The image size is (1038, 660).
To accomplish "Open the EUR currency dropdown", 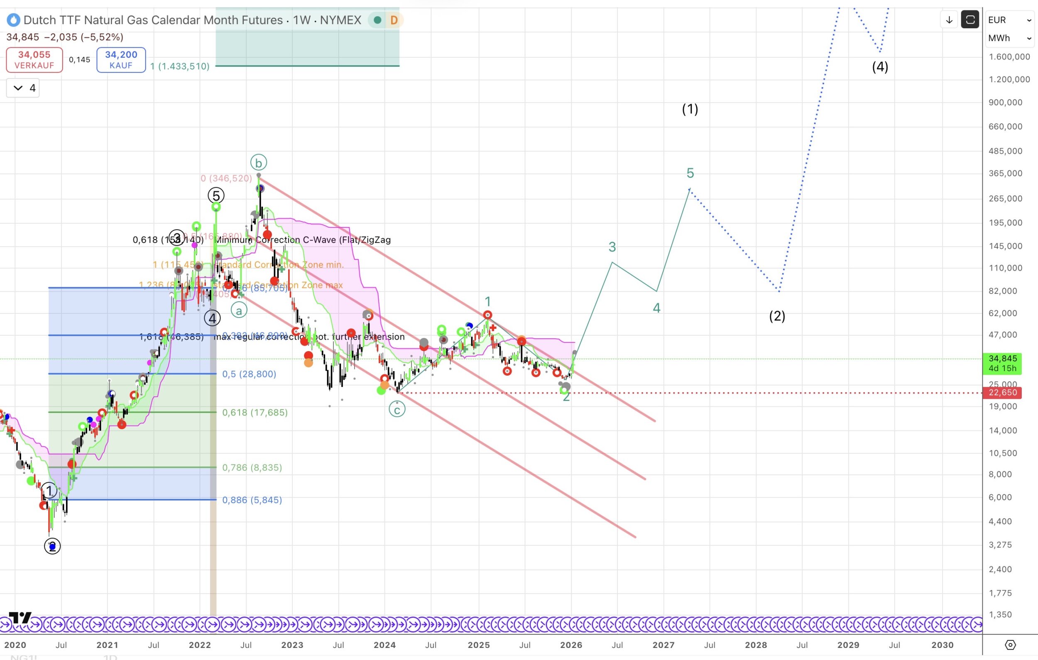I will pos(1009,20).
